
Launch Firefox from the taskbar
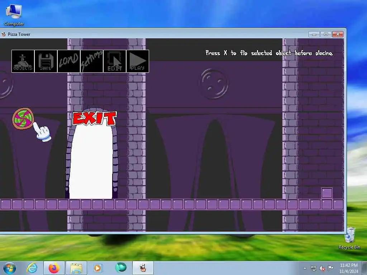click(x=54, y=268)
